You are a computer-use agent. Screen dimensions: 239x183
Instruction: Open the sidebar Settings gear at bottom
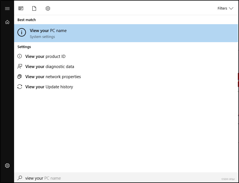click(7, 166)
